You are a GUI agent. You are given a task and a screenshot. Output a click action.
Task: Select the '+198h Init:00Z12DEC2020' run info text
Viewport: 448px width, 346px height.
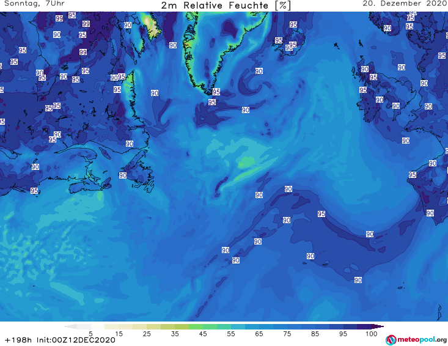(x=60, y=340)
